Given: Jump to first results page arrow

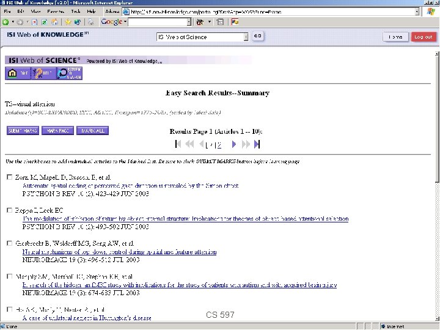Looking at the screenshot, I should point(178,144).
